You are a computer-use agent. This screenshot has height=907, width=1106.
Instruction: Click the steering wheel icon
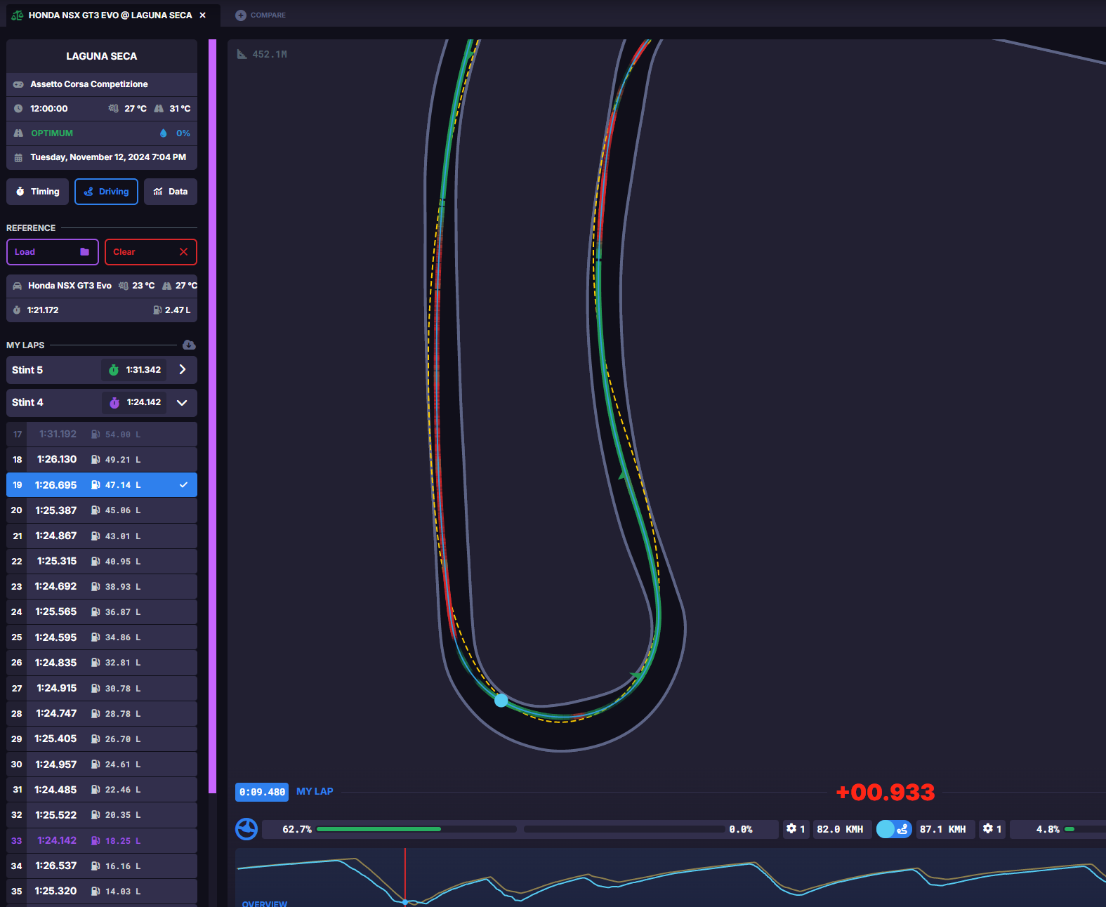[246, 829]
